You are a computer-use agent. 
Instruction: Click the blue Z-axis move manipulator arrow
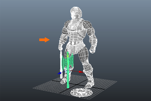(59, 73)
